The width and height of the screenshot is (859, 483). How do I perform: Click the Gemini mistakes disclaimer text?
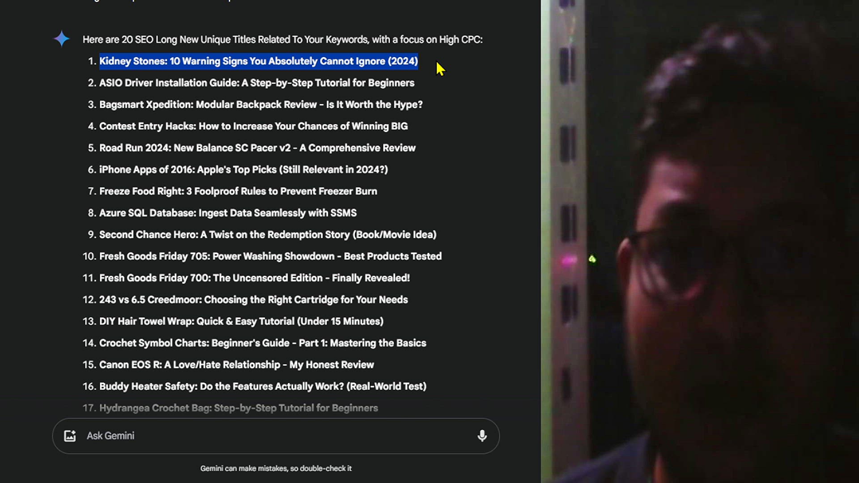[x=276, y=468]
